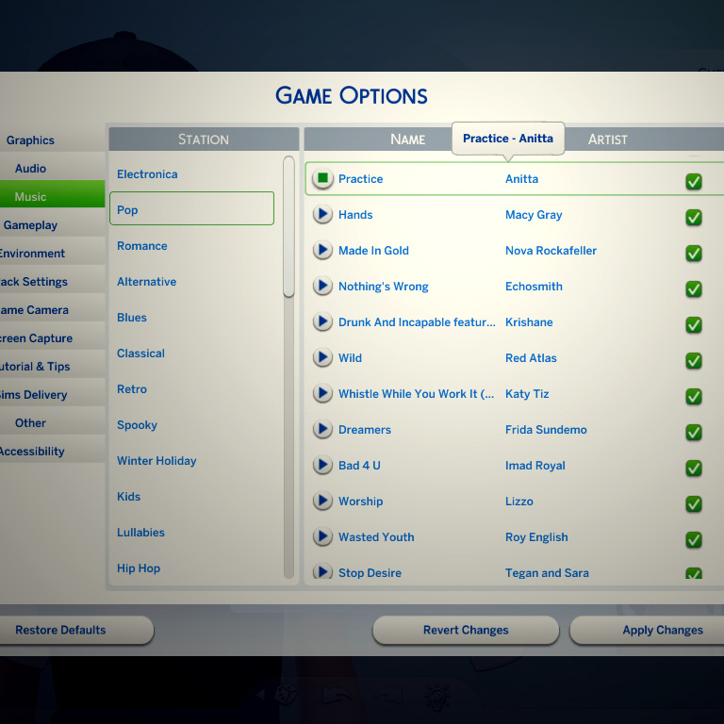This screenshot has width=724, height=724.
Task: Select the Music options tab
Action: [52, 196]
